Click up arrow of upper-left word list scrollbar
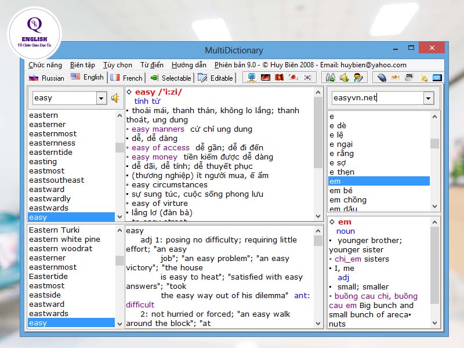This screenshot has width=464, height=348. click(x=119, y=115)
